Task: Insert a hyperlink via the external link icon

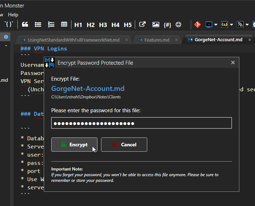Action: pyautogui.click(x=143, y=25)
